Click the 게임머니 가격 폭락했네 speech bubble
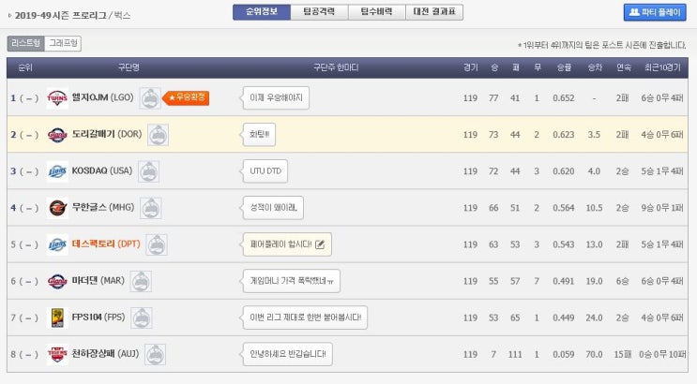This screenshot has height=384, width=697. pos(292,281)
